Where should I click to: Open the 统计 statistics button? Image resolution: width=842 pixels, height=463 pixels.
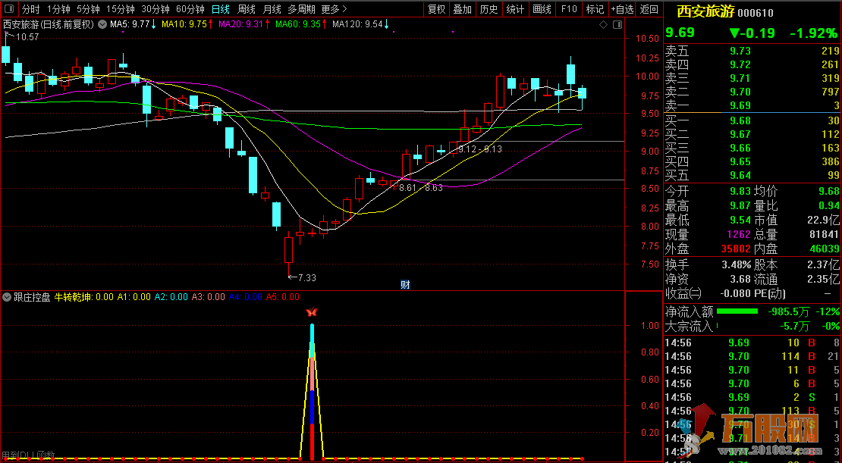point(515,9)
